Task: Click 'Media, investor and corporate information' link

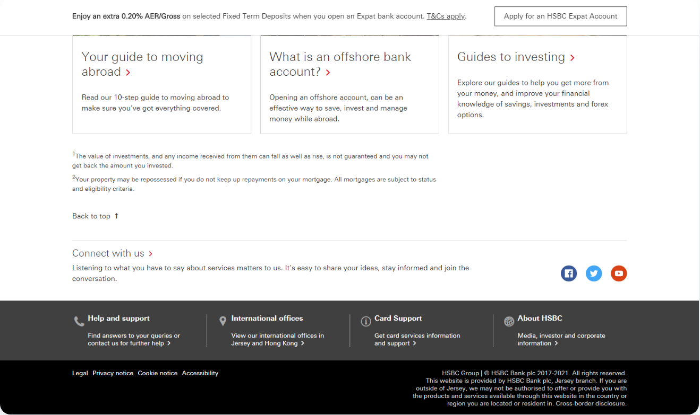Action: [561, 339]
